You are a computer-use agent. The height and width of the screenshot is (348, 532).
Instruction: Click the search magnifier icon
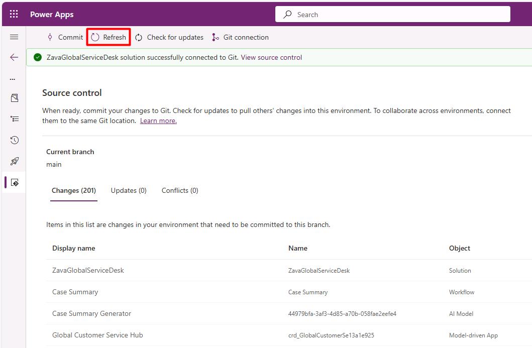click(287, 14)
